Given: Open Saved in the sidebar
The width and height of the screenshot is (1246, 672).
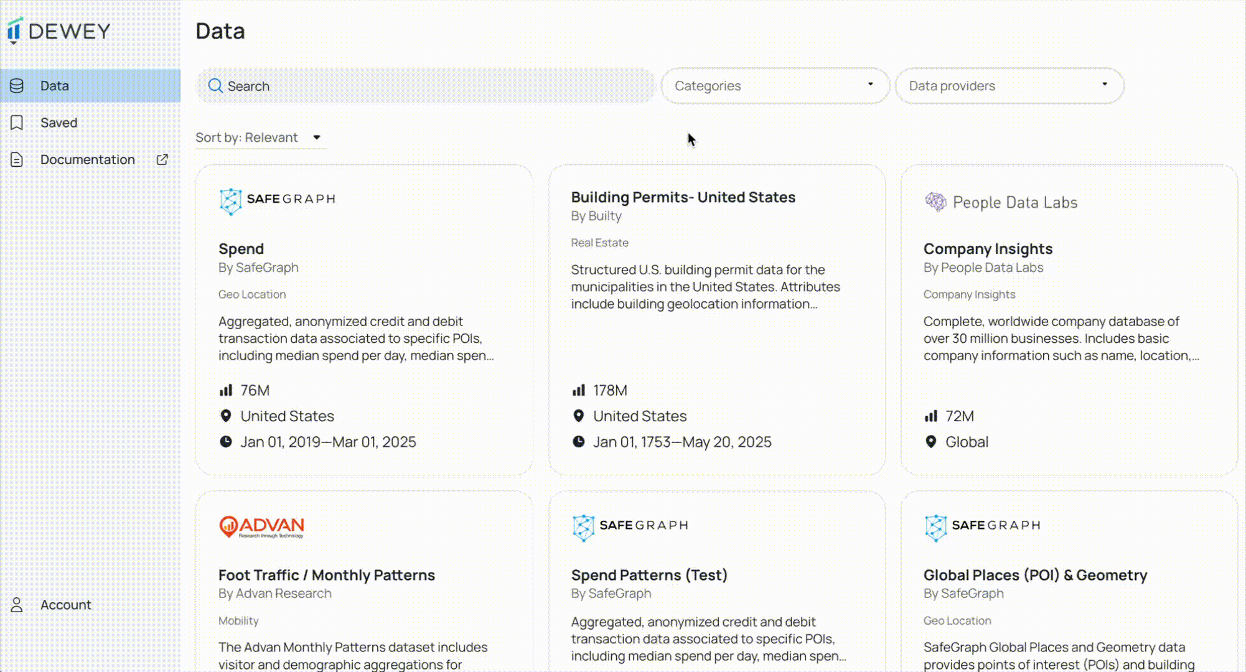Looking at the screenshot, I should (x=90, y=123).
